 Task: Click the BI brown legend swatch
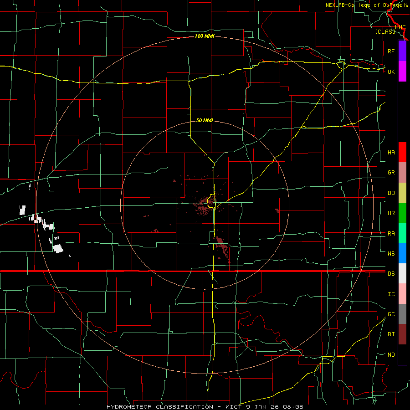pyautogui.click(x=402, y=334)
